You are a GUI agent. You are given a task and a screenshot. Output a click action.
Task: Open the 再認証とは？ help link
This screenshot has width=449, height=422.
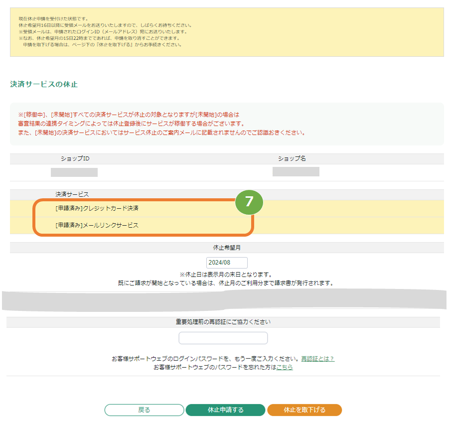(317, 359)
